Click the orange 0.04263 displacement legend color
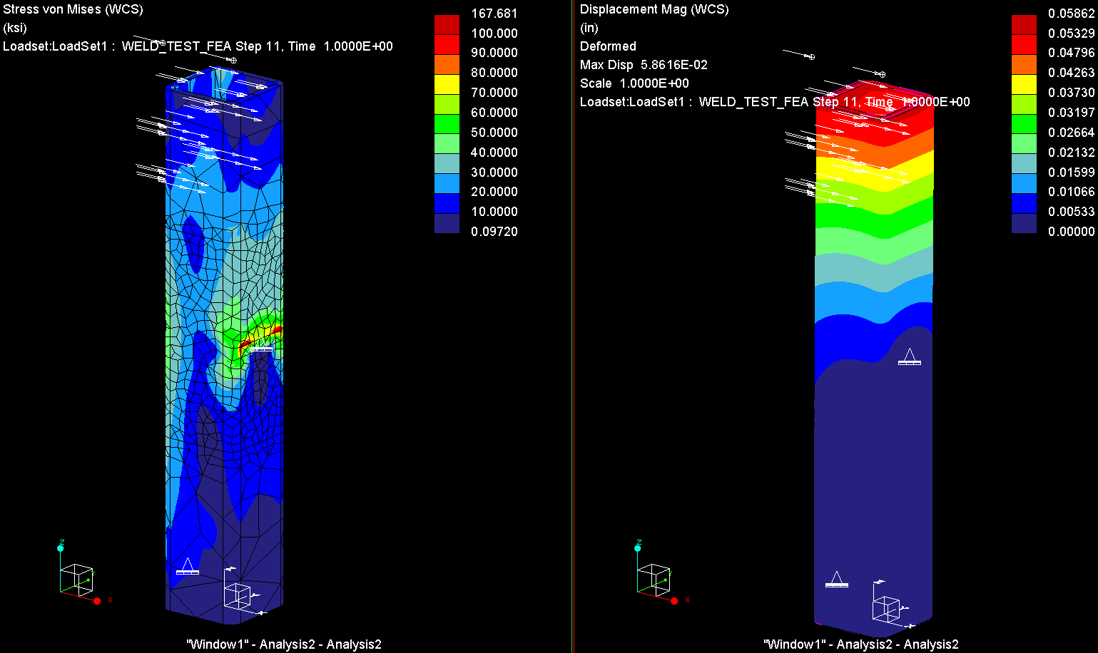The width and height of the screenshot is (1098, 653). [x=1024, y=63]
